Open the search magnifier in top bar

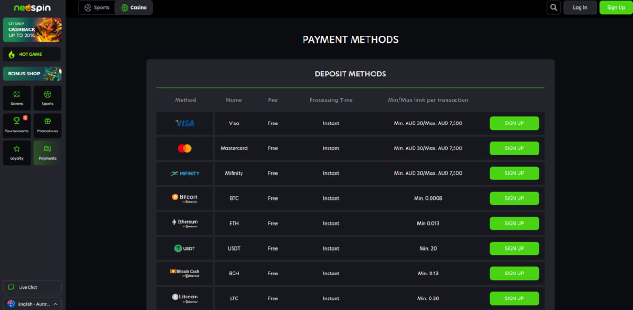(x=553, y=7)
